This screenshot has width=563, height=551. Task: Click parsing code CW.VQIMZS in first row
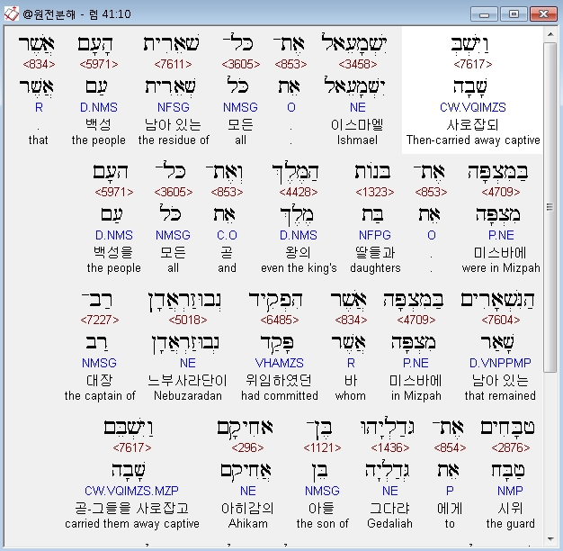point(473,107)
